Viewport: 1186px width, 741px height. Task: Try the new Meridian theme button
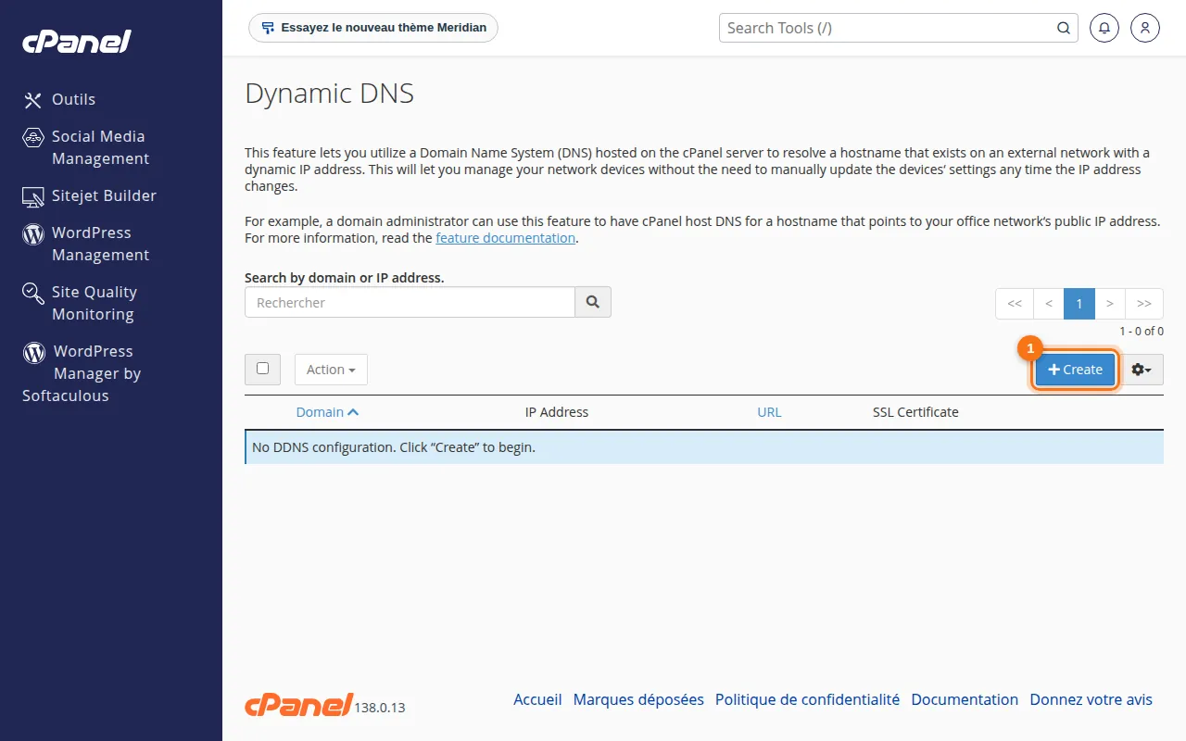(373, 28)
